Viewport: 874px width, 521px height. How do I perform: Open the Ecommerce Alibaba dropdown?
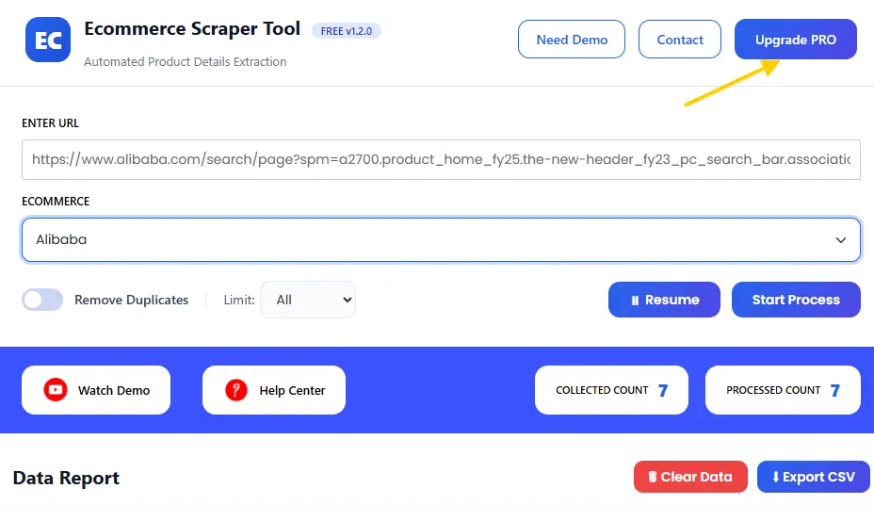tap(441, 240)
